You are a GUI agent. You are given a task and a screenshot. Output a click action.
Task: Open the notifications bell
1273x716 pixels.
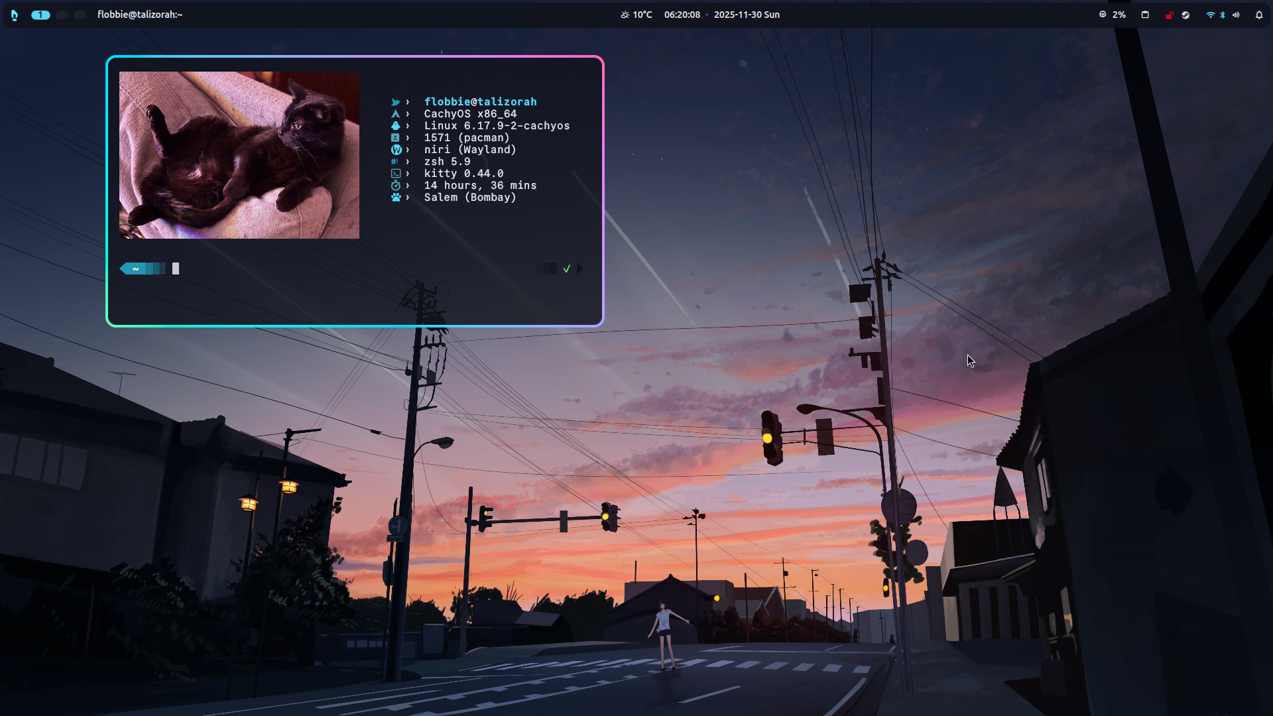[1259, 15]
